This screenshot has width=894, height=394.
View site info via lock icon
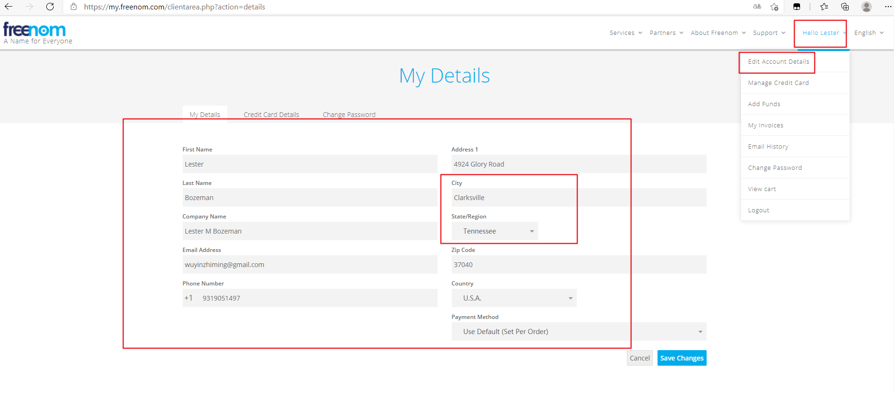pyautogui.click(x=73, y=7)
